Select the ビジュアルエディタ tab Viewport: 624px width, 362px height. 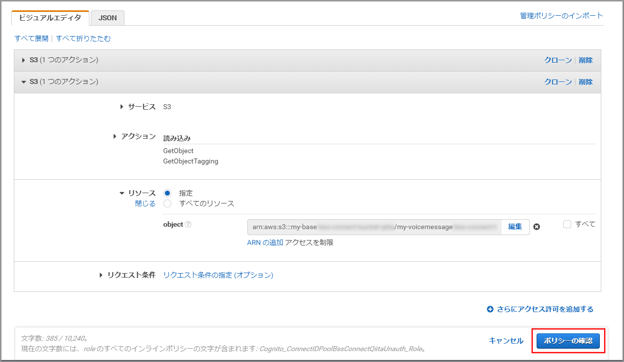click(x=50, y=18)
